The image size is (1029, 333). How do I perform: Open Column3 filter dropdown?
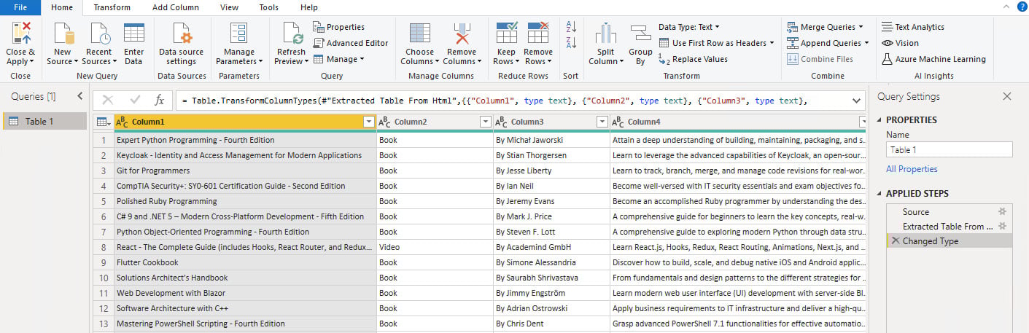click(602, 122)
